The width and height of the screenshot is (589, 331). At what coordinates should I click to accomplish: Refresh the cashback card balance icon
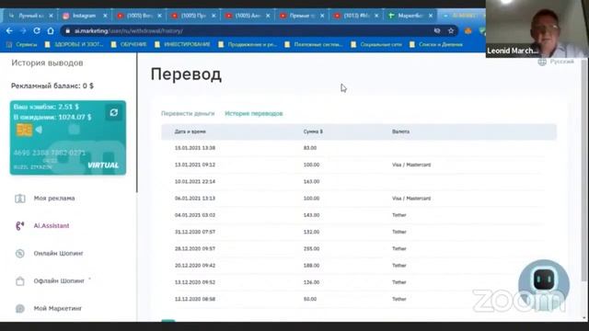114,112
